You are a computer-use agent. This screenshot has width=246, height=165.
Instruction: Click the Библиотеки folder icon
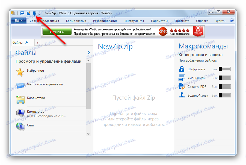tap(20, 100)
